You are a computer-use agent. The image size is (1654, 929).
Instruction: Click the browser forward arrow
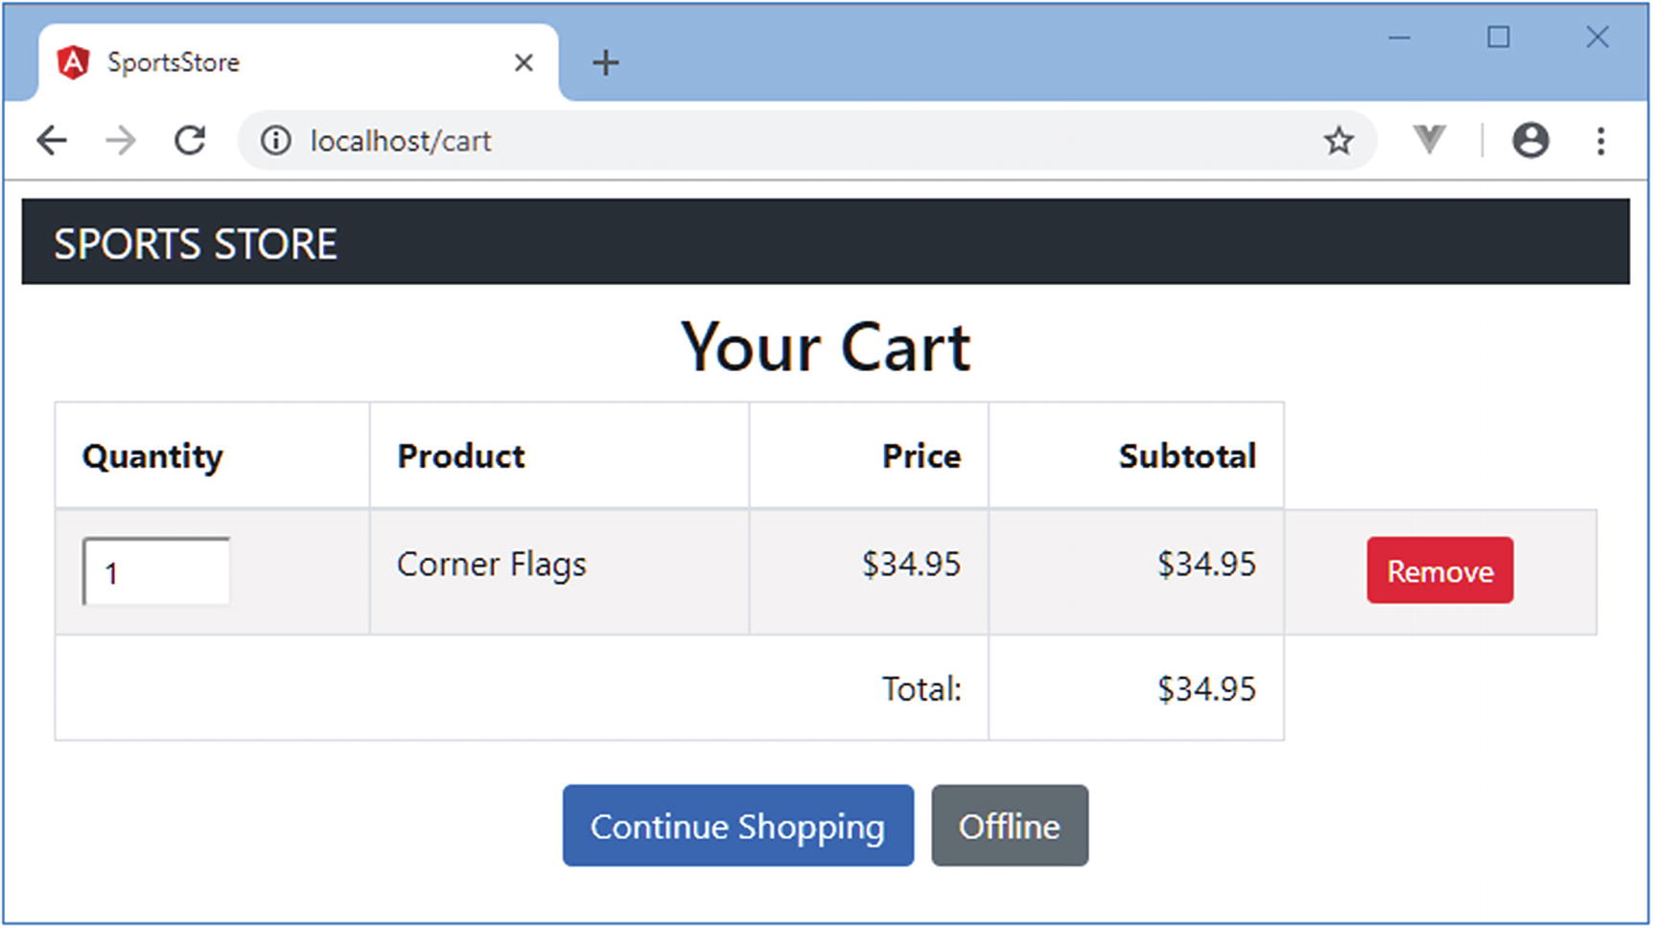pyautogui.click(x=121, y=141)
